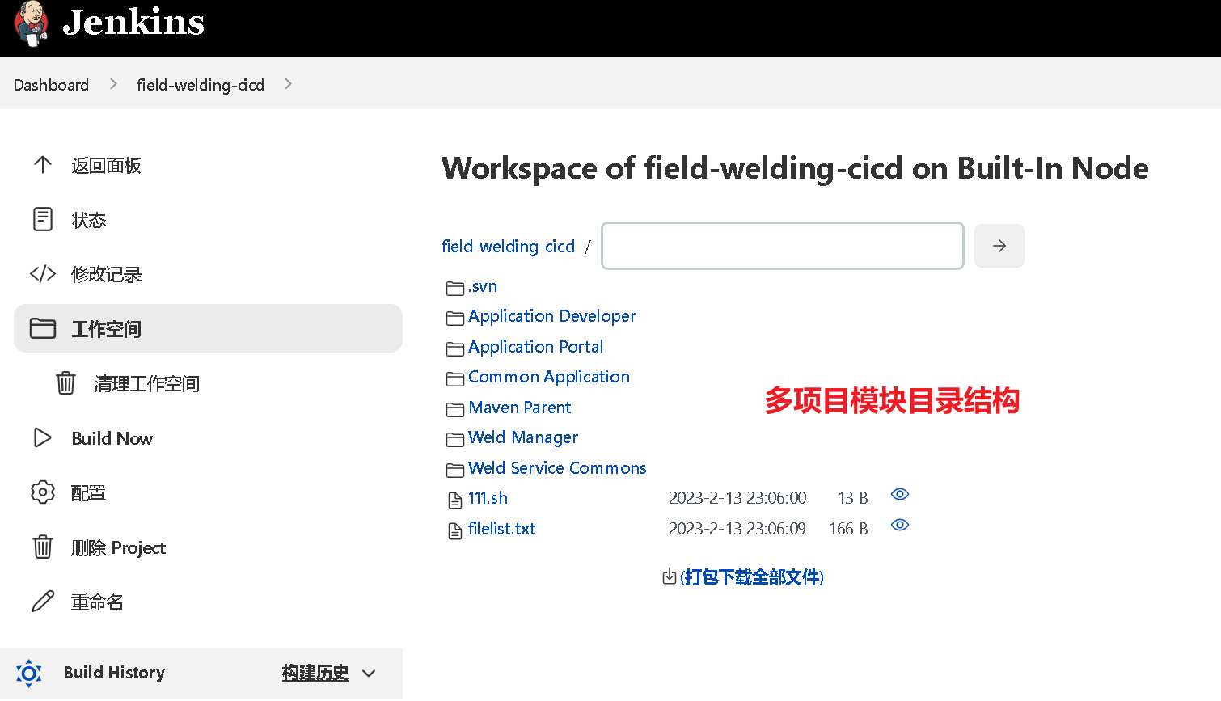Click the Build History heading text
Viewport: 1221px width, 701px height.
(114, 673)
